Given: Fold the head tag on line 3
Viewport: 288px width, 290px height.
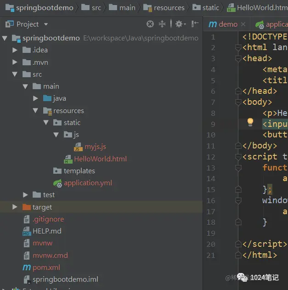Looking at the screenshot, I should pyautogui.click(x=238, y=58).
